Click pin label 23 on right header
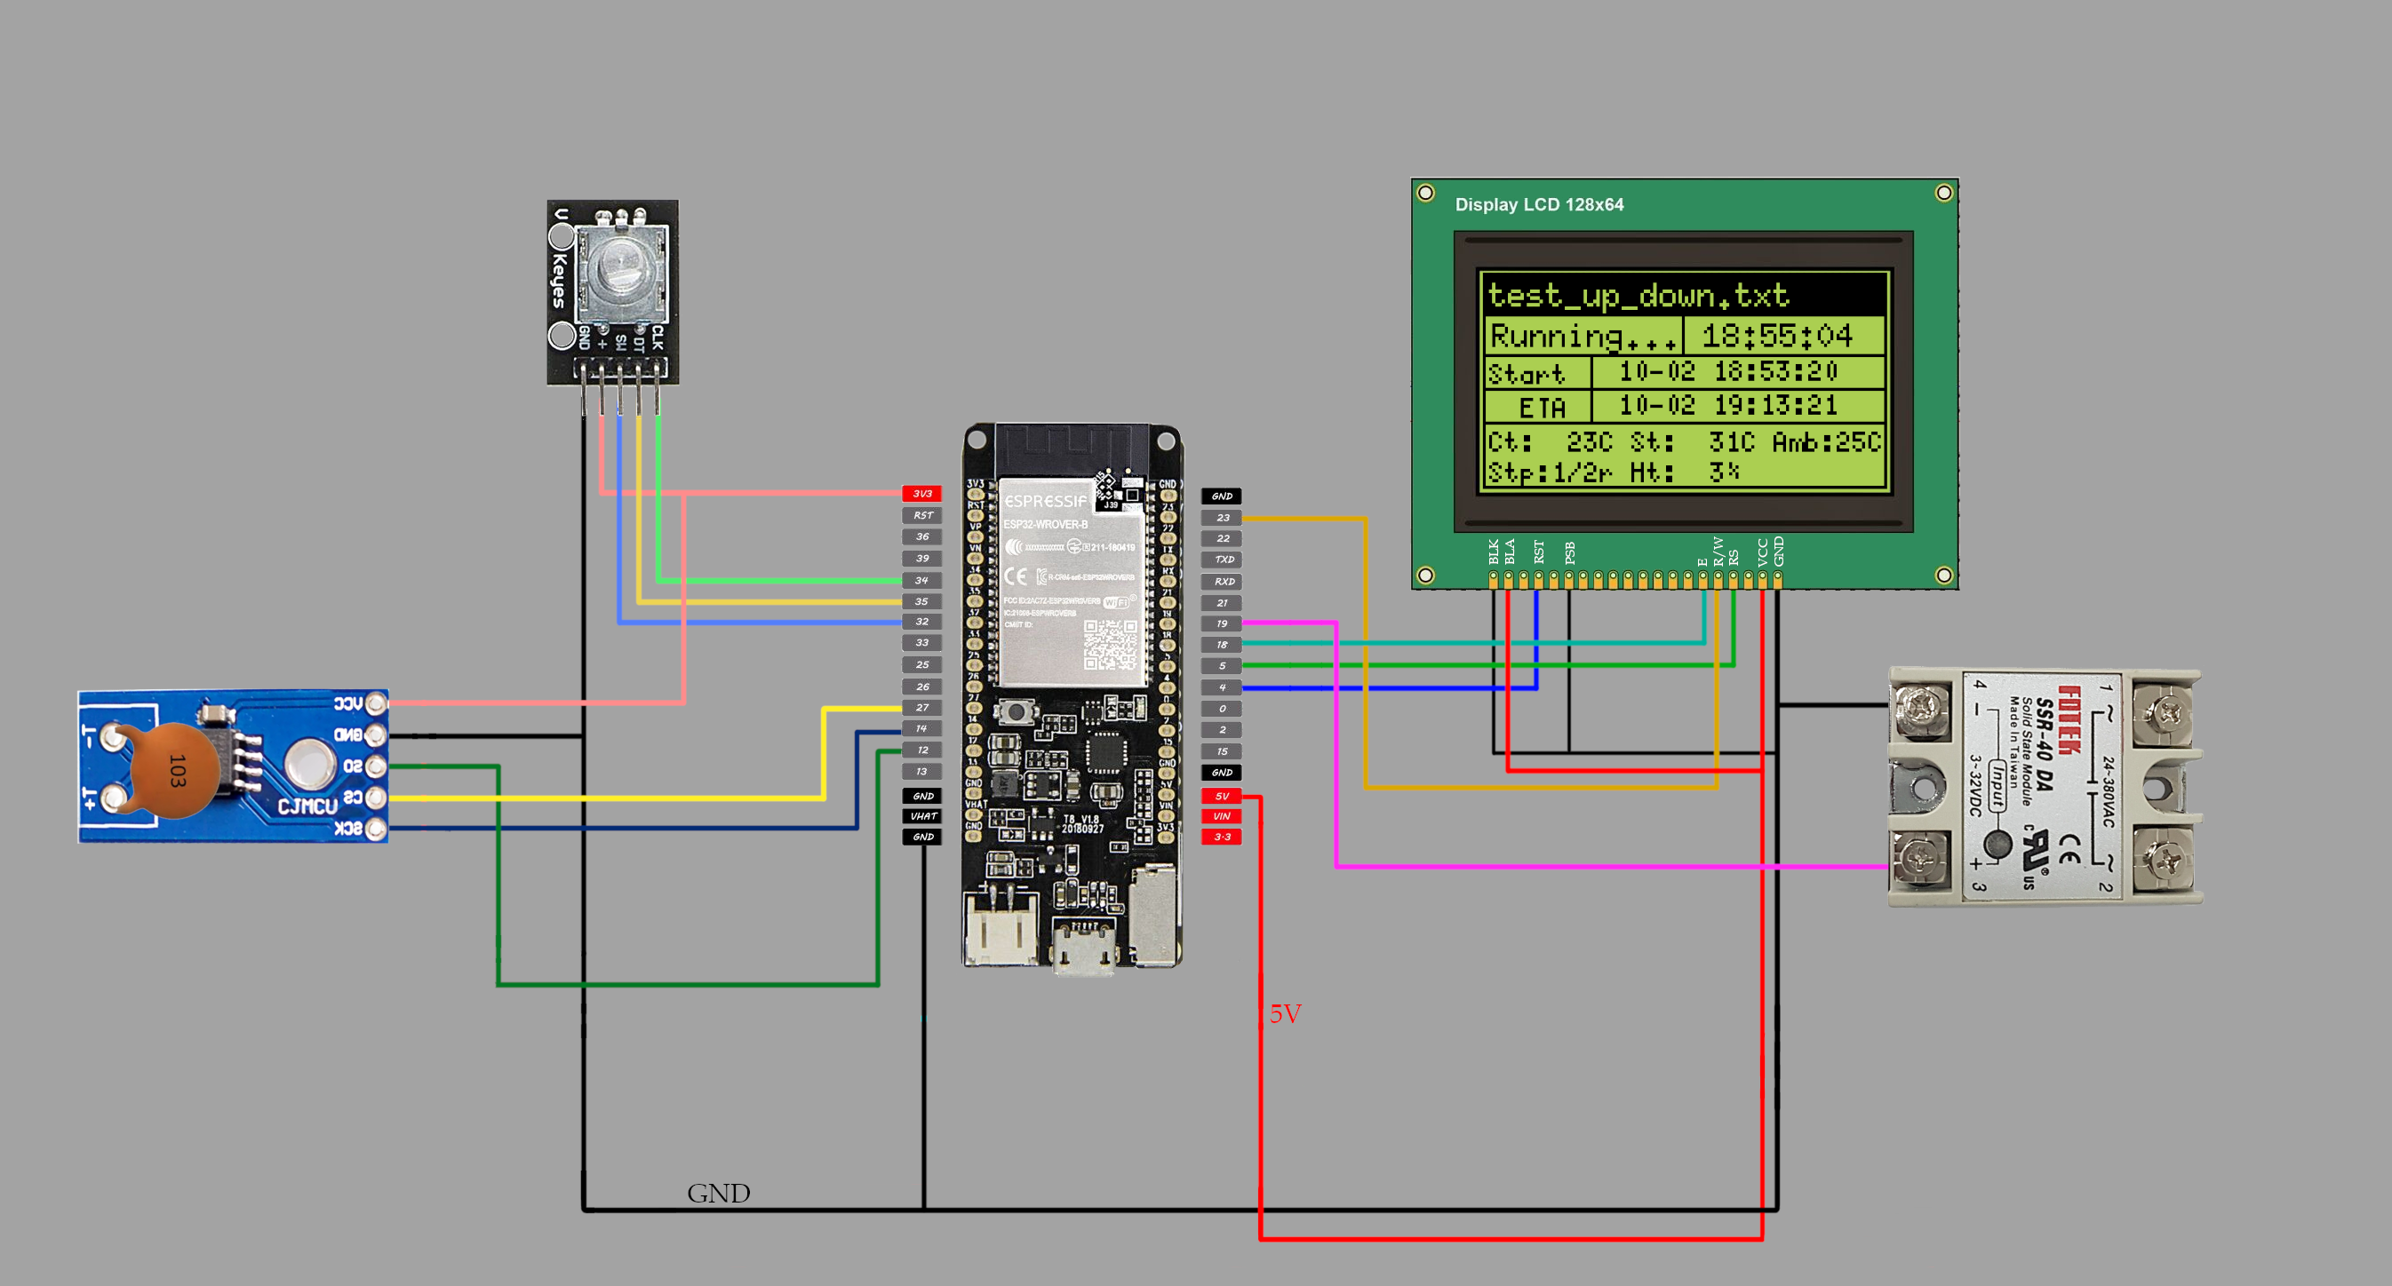The width and height of the screenshot is (2392, 1286). 1222,518
